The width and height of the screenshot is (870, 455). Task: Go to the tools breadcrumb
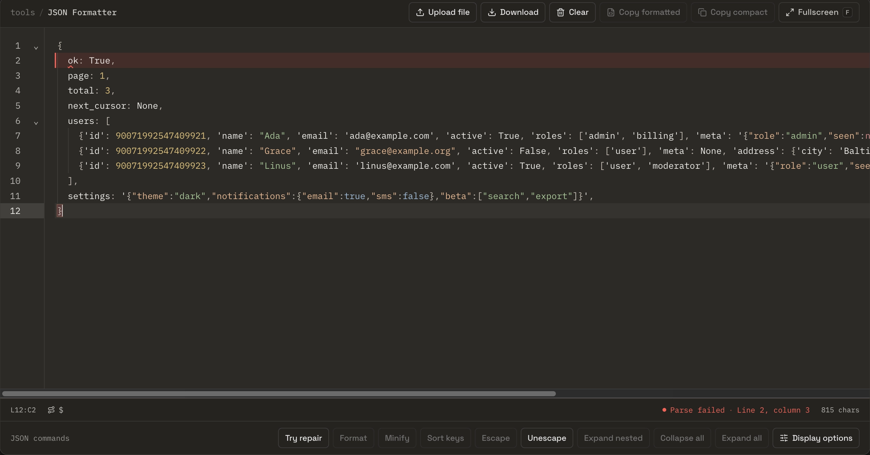pos(23,12)
